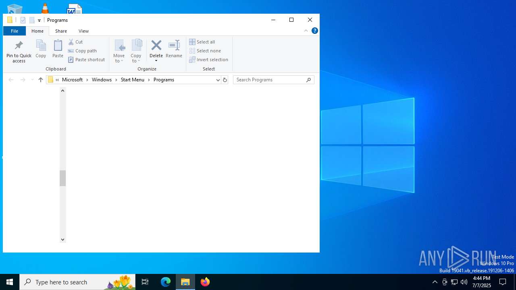
Task: Click the Cut scissors item
Action: pyautogui.click(x=75, y=42)
